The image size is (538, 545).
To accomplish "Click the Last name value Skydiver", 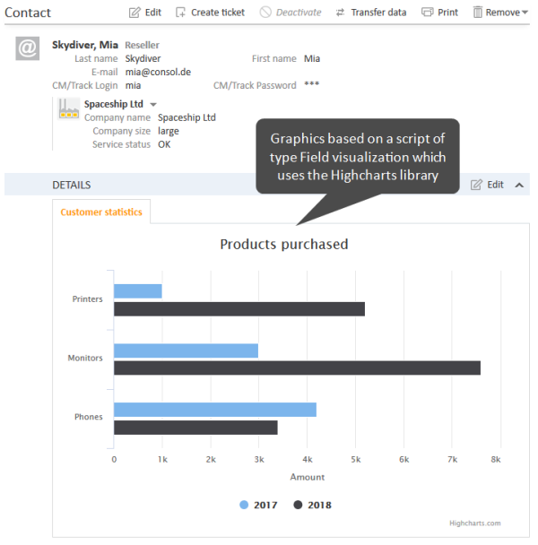I will coord(143,59).
